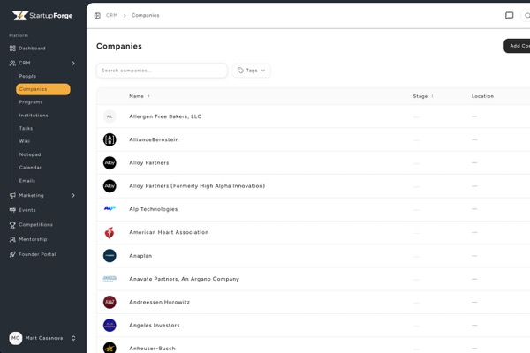
Task: Click the Anavate Partners logo
Action: coord(110,279)
